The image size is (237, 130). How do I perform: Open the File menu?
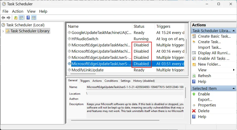tap(5, 12)
